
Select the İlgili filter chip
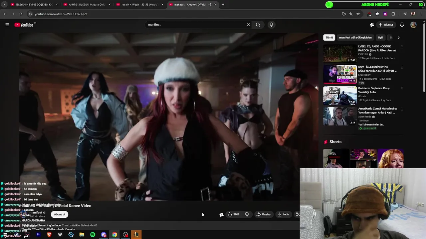(x=380, y=38)
